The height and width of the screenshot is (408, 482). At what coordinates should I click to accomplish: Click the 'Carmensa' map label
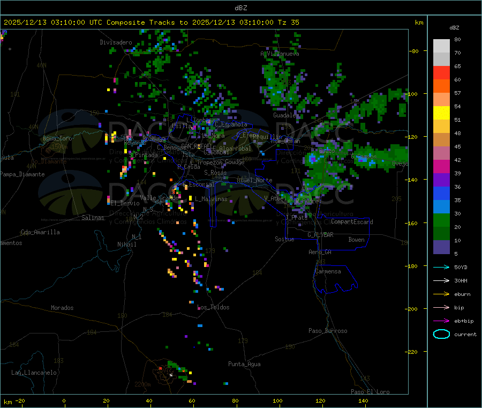click(328, 272)
